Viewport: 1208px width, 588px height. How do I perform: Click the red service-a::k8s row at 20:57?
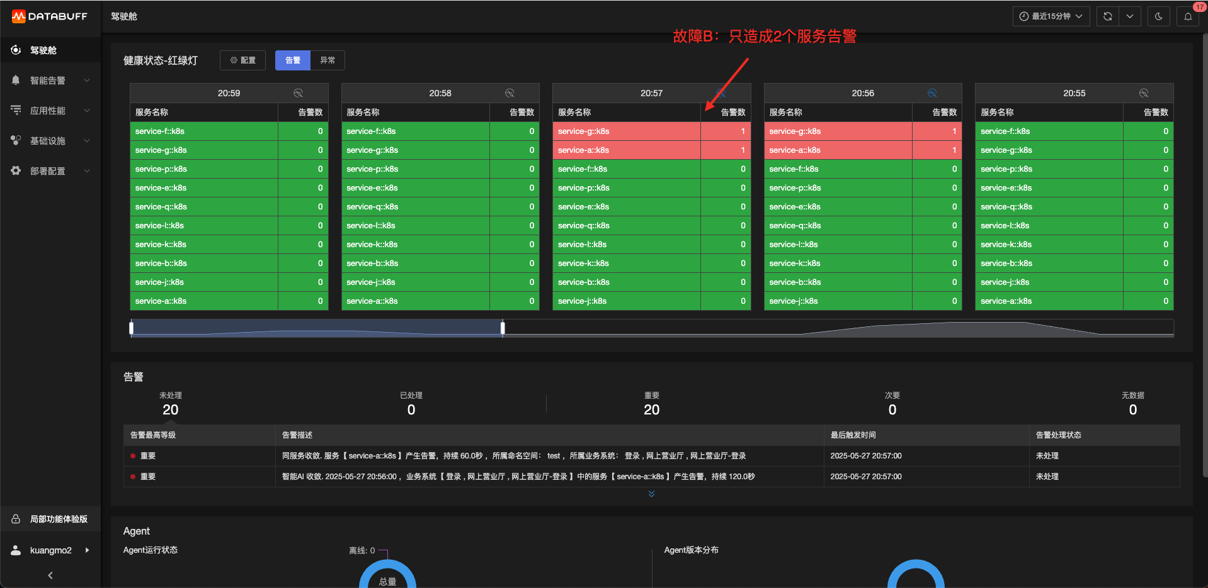pos(652,150)
